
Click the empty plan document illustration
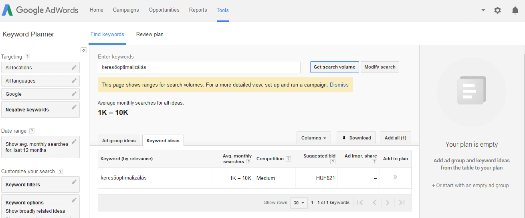point(472,92)
